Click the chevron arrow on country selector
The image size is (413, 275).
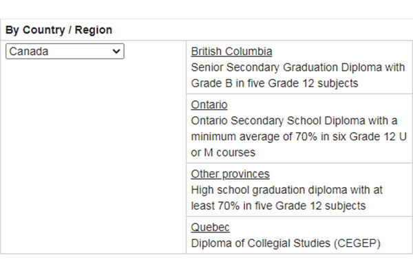pyautogui.click(x=116, y=52)
